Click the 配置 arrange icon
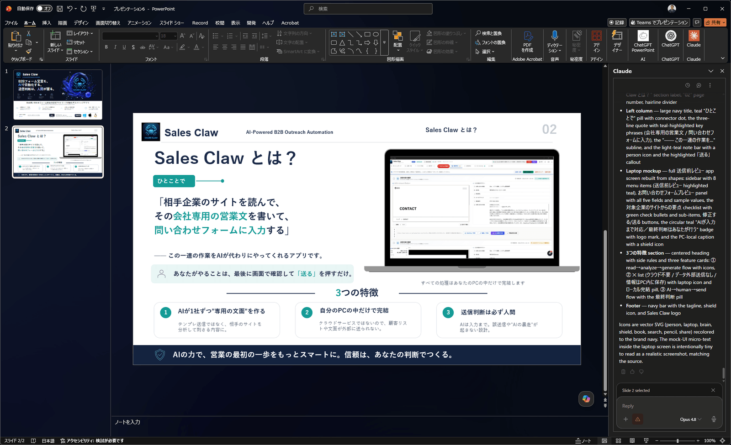Screen dimensions: 731x445 397,36
